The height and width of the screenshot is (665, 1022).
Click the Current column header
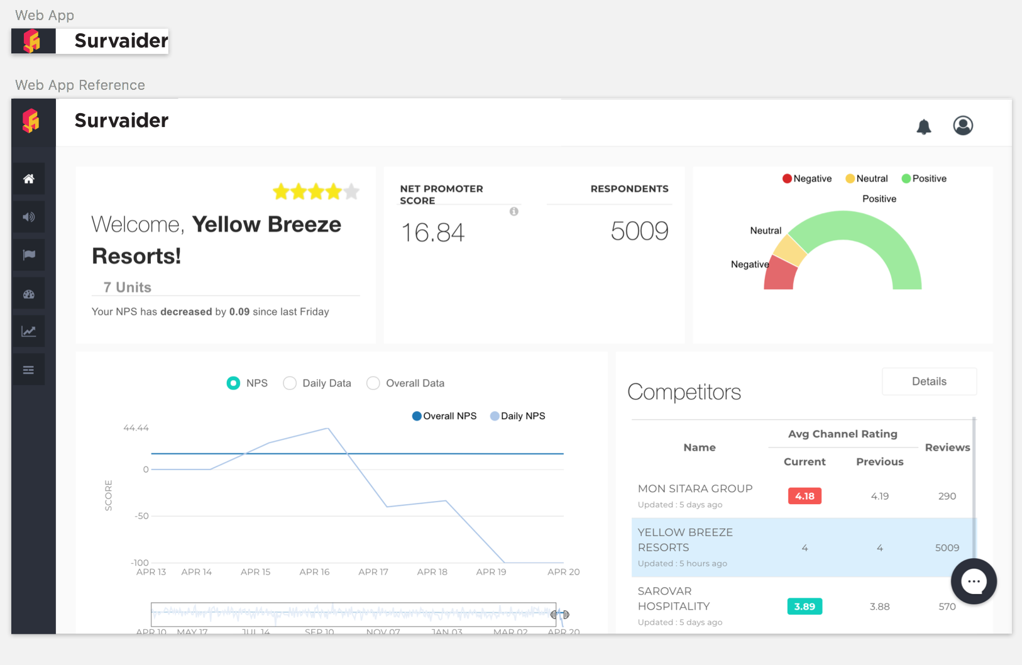[x=805, y=462]
